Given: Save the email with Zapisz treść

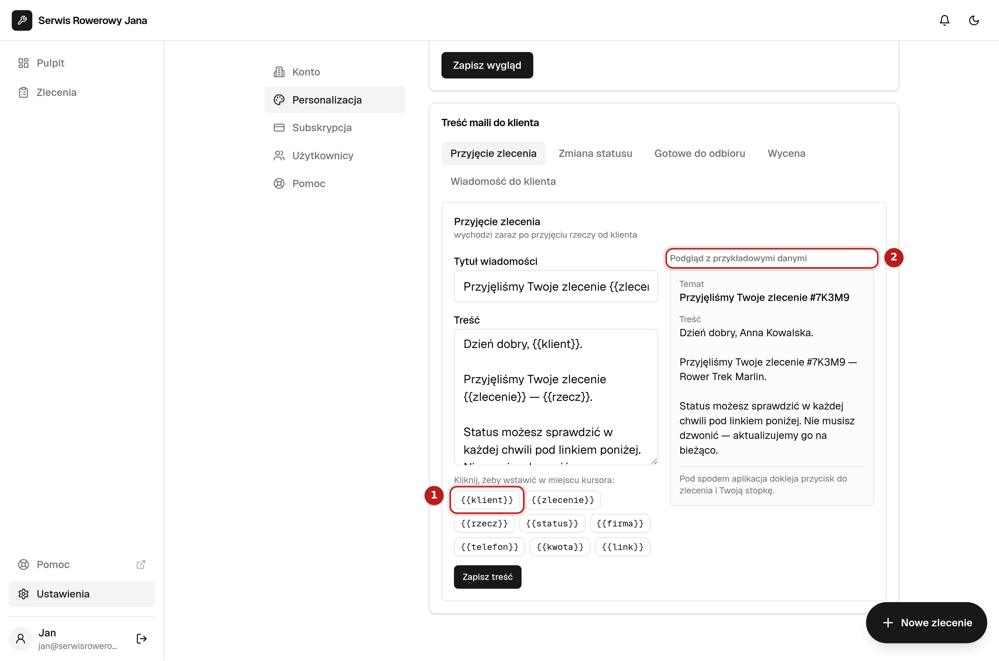Looking at the screenshot, I should [x=487, y=577].
